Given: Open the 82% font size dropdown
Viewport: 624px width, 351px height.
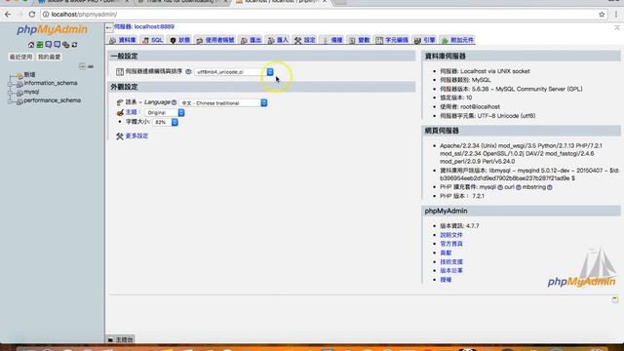Looking at the screenshot, I should coord(166,122).
